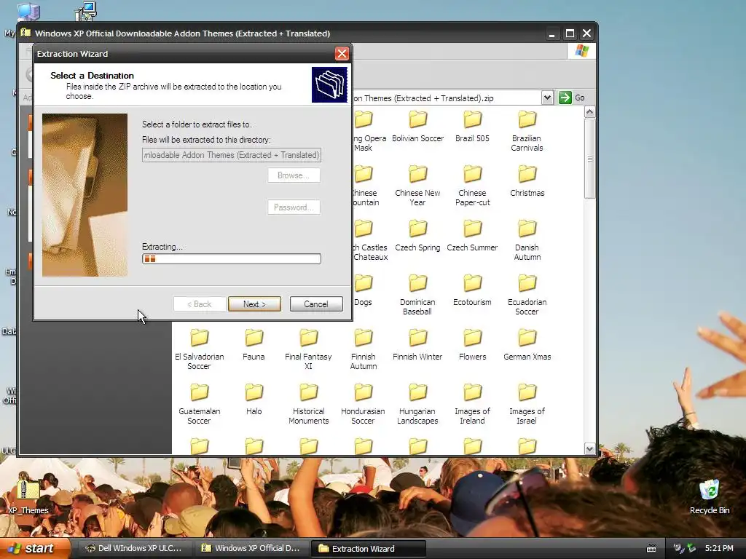The width and height of the screenshot is (746, 559).
Task: Open the Brazilian Carnivals folder
Action: pyautogui.click(x=527, y=131)
